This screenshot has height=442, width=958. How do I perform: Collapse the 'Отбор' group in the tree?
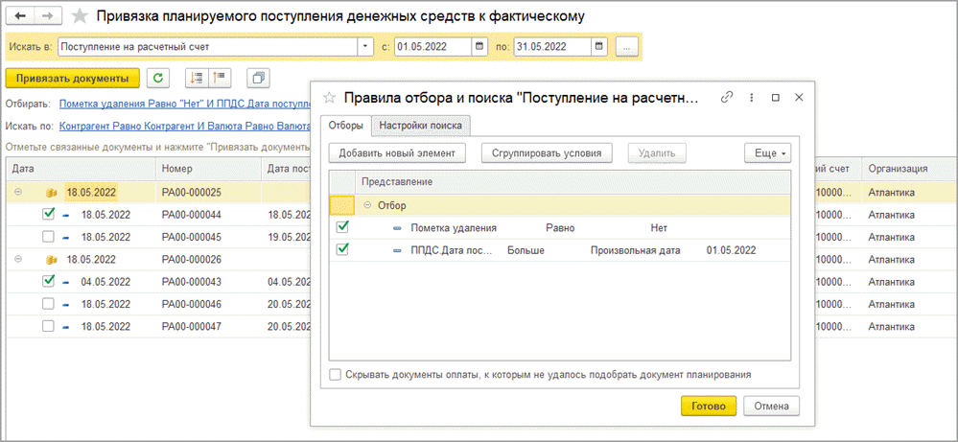366,205
